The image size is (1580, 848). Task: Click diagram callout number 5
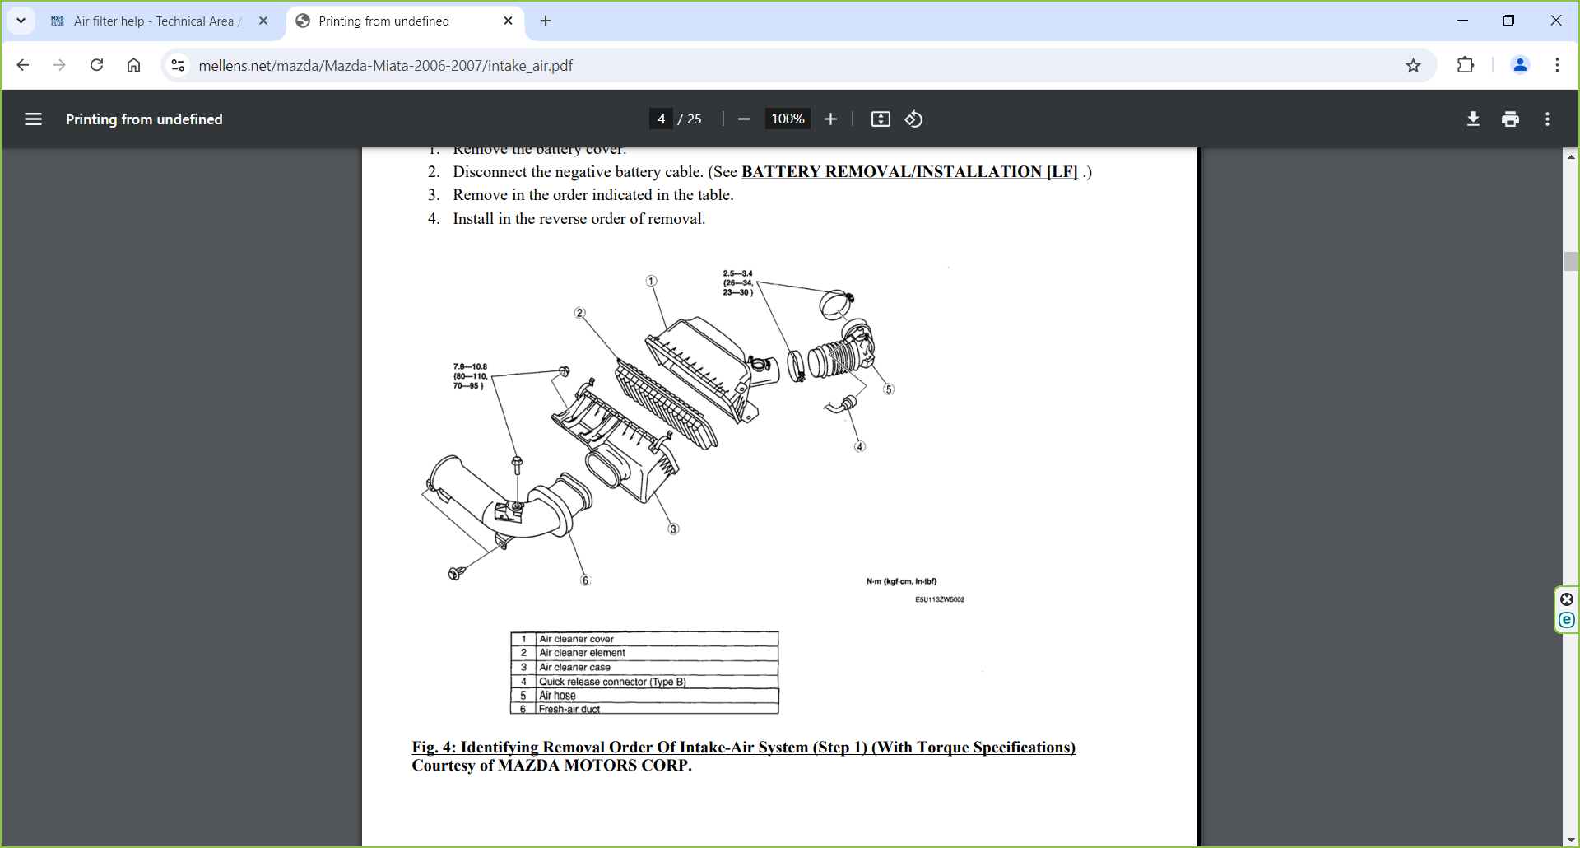click(889, 389)
